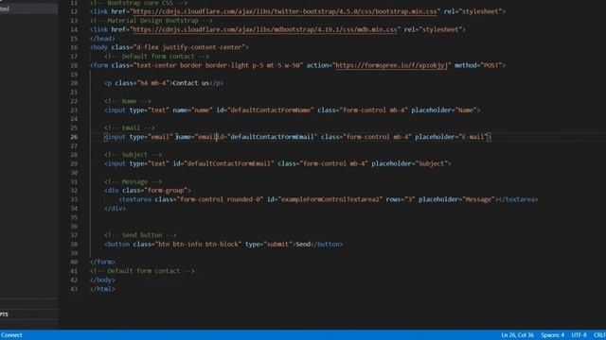Click the Message comment on line 31

(x=133, y=181)
